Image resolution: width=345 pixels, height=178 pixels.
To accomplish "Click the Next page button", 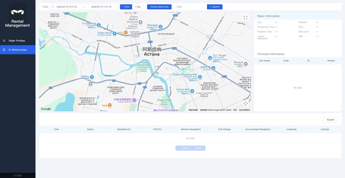I will [x=198, y=148].
